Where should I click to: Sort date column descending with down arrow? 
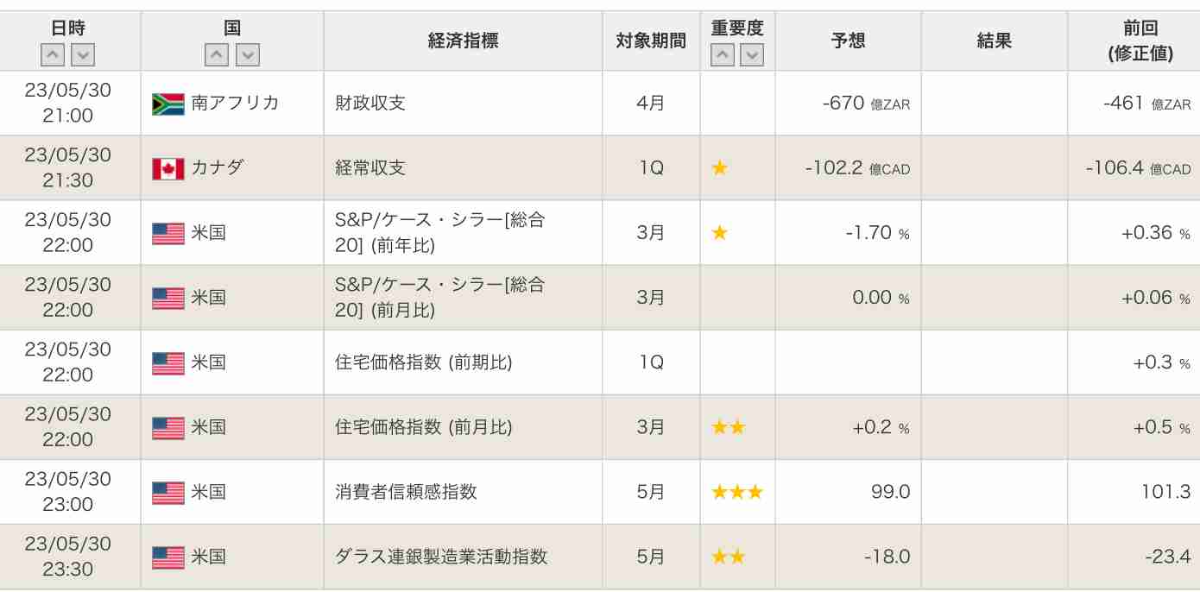tap(83, 55)
